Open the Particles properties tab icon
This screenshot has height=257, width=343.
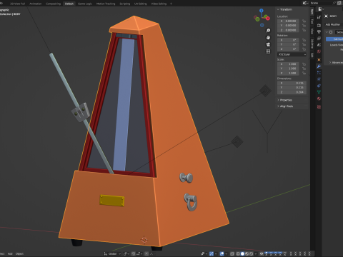[319, 73]
